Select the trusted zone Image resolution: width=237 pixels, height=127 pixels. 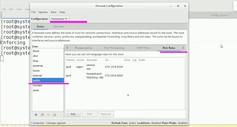tap(48, 85)
